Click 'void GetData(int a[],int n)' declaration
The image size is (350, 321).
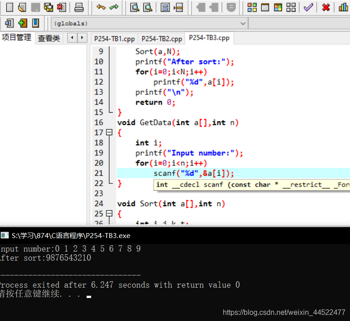pyautogui.click(x=178, y=123)
